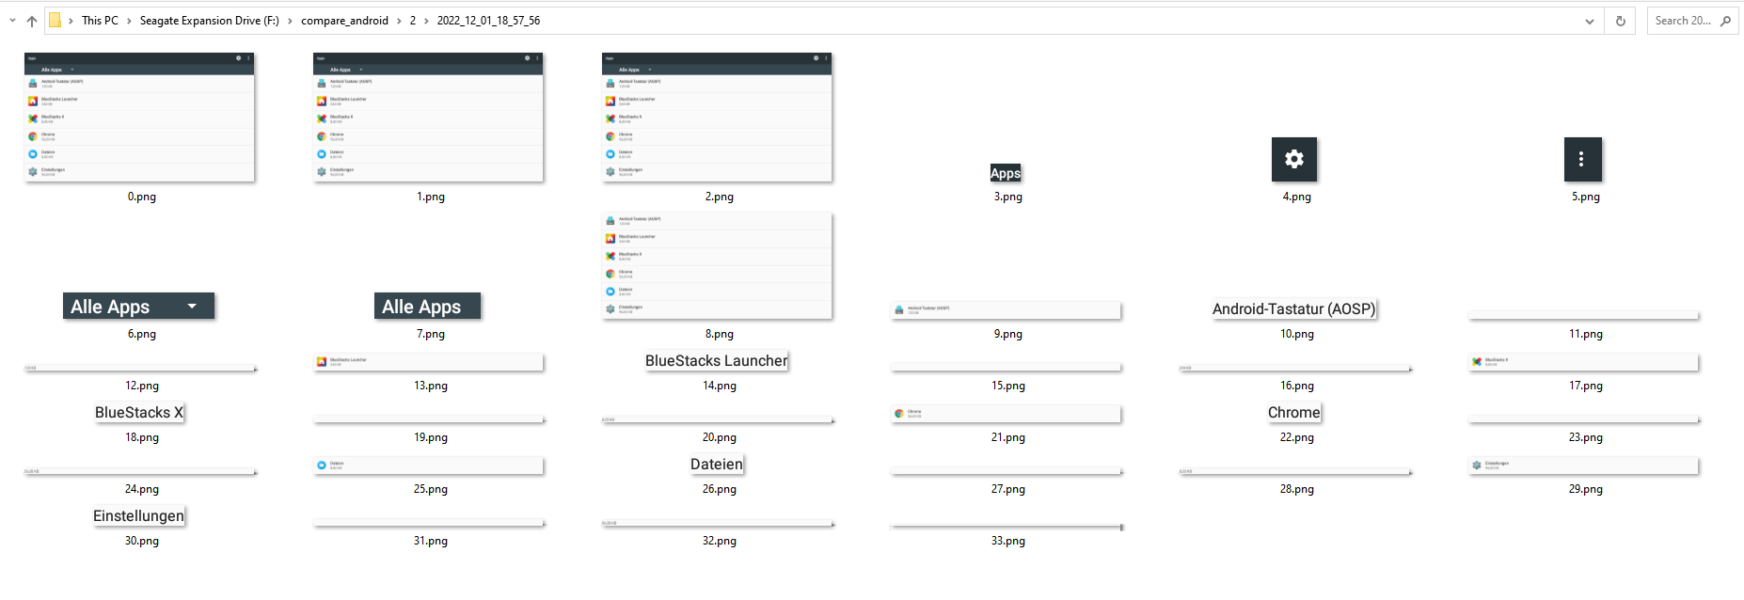Select the This PC breadcrumb
Screen dimensions: 1744x600
100,21
